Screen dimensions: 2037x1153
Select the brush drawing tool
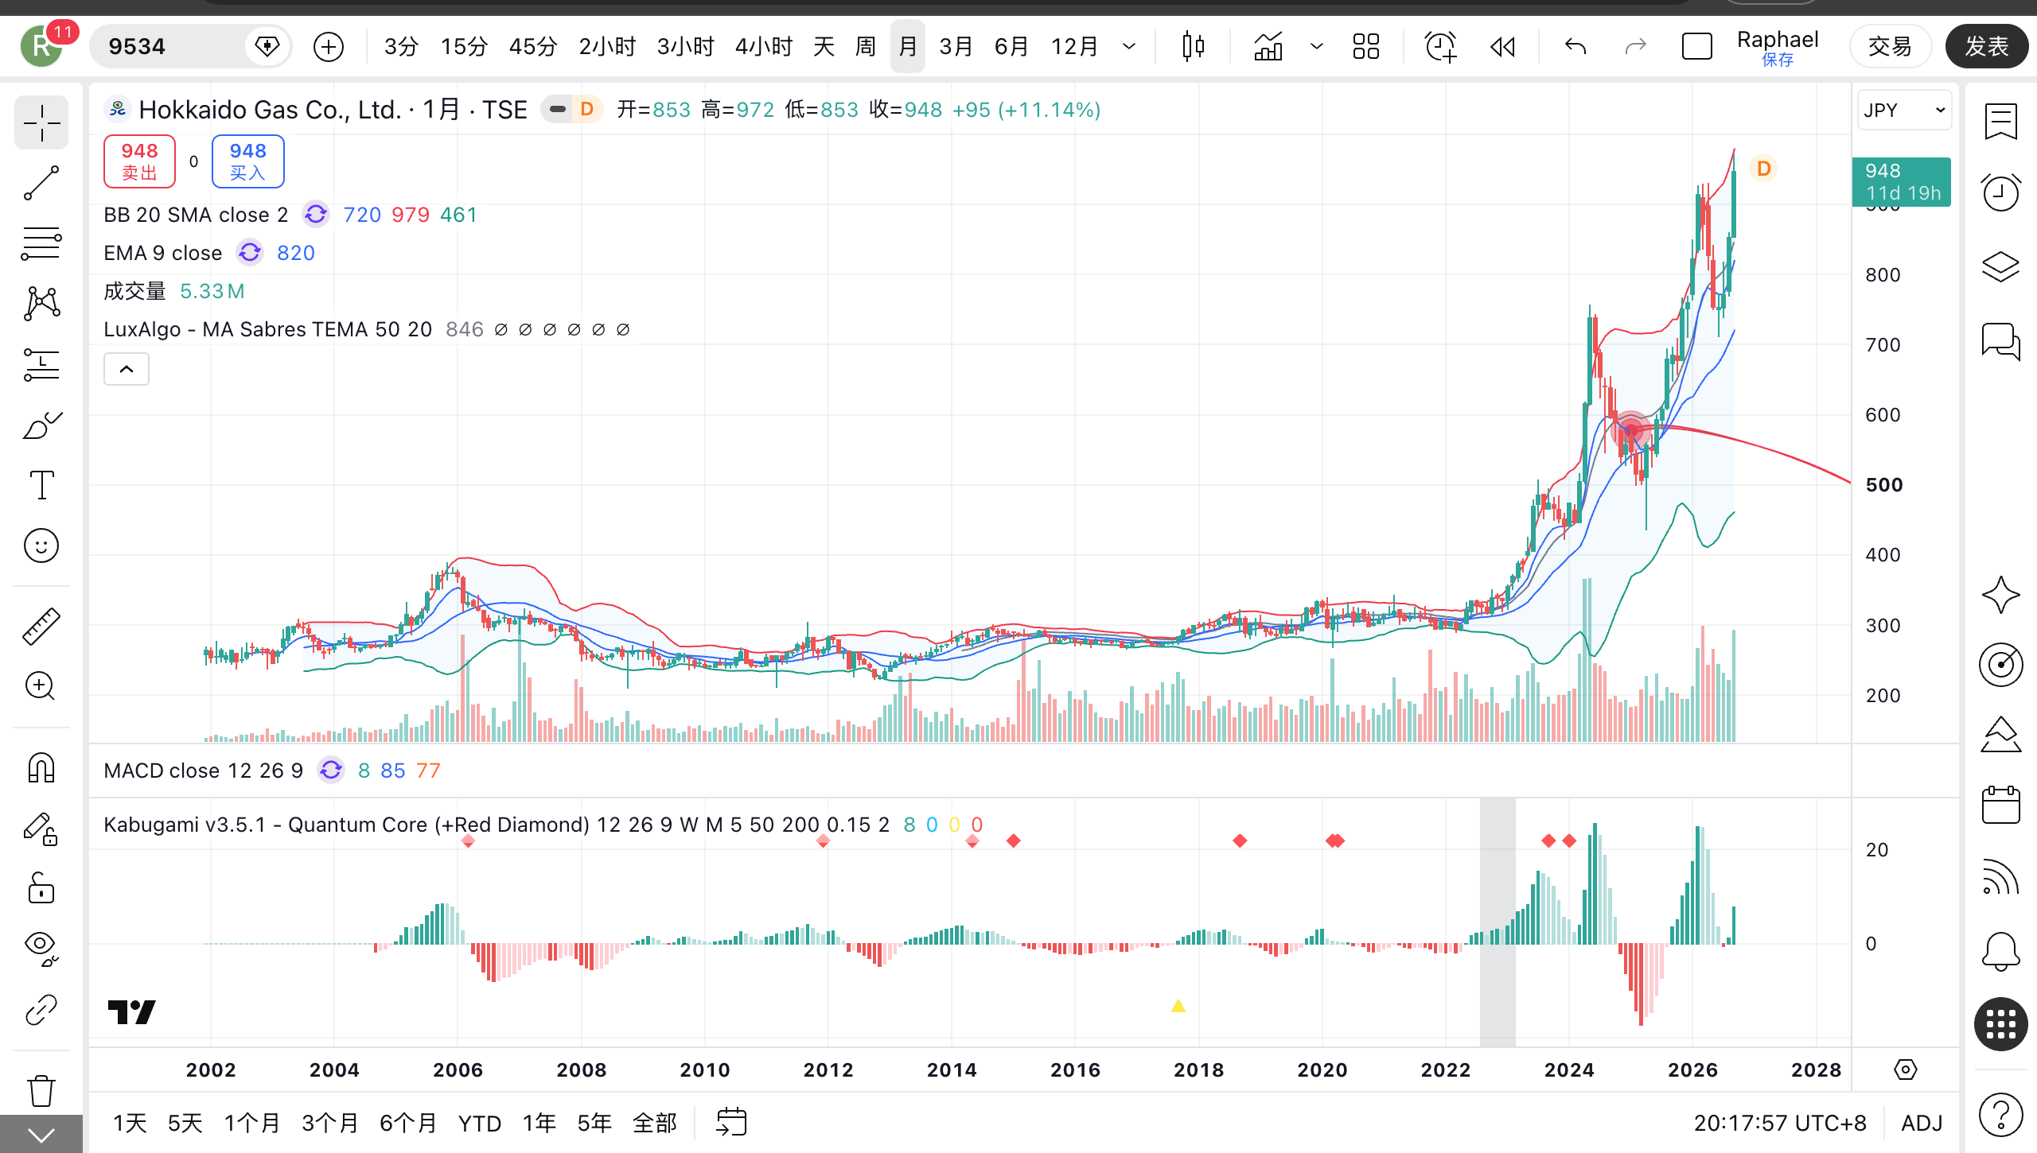(41, 425)
